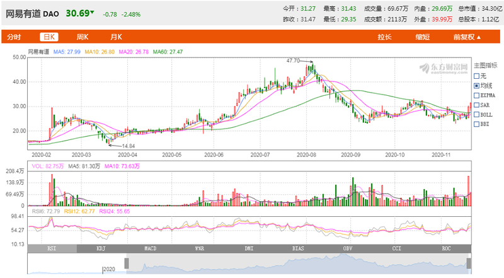Click the 主图指标 panel heading
Viewport: 504px width, 278px height.
pos(485,66)
